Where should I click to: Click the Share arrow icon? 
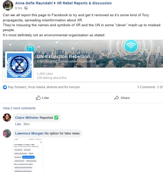117,98
